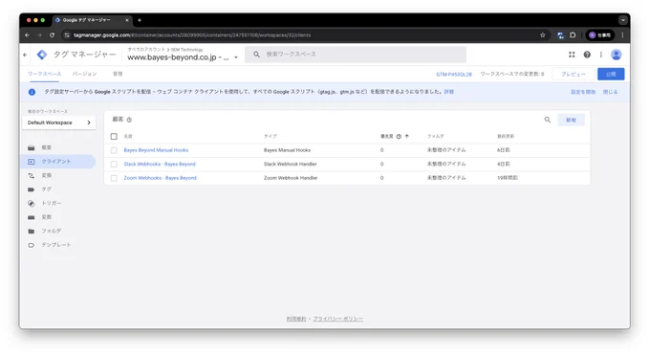This screenshot has width=650, height=355.
Task: Click the Tag Manager logo icon
Action: 42,55
